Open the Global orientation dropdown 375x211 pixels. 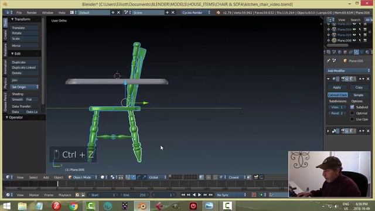tap(158, 177)
